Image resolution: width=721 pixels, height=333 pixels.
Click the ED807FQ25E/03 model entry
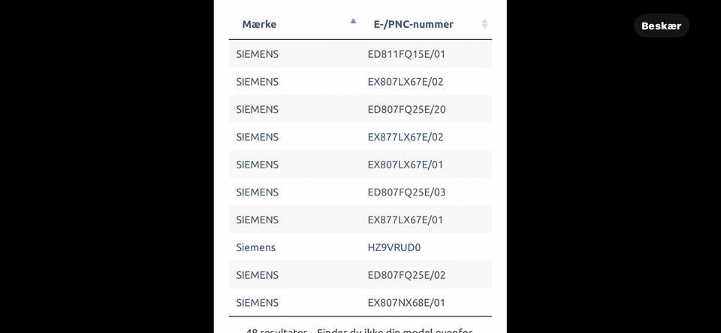[x=406, y=192]
